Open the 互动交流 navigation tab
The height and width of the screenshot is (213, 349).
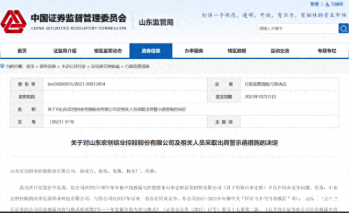coord(280,51)
